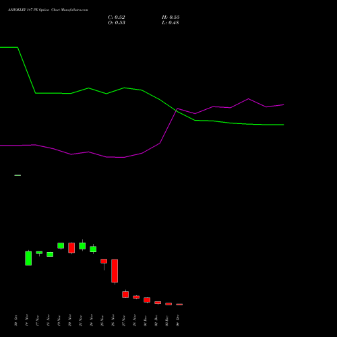Click the large red candle above 26 Nov

115,271
